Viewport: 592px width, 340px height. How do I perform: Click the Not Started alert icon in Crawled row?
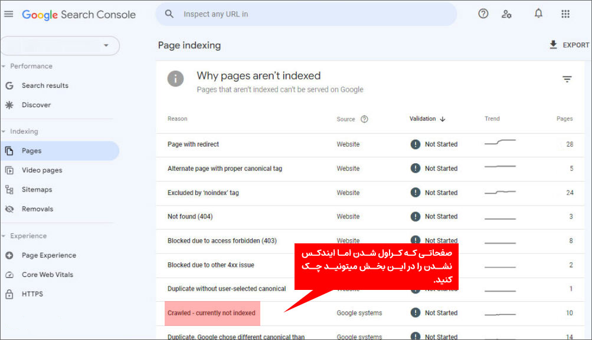click(x=416, y=313)
